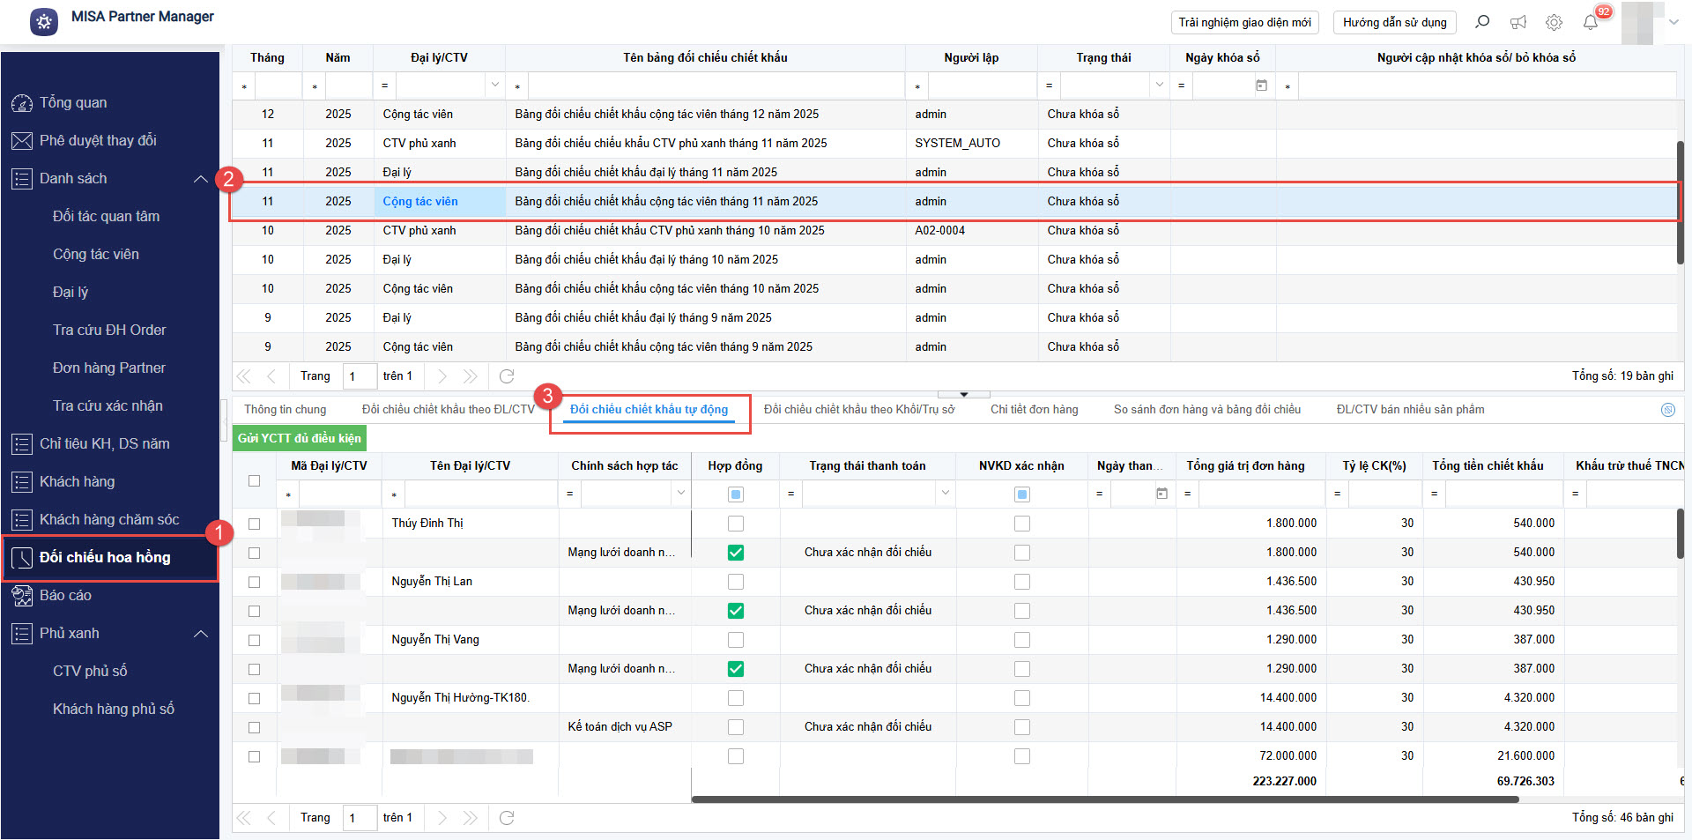Click the page number field in upper pager

pyautogui.click(x=359, y=376)
